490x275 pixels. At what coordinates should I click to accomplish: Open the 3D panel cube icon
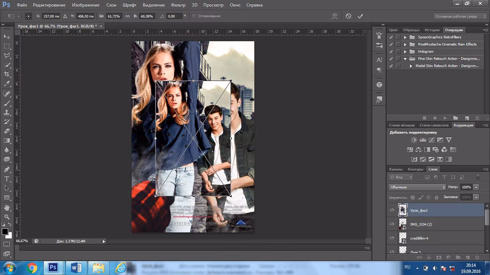pos(379,84)
